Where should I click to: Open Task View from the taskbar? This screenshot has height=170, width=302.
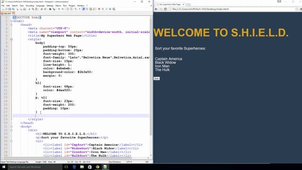66,167
